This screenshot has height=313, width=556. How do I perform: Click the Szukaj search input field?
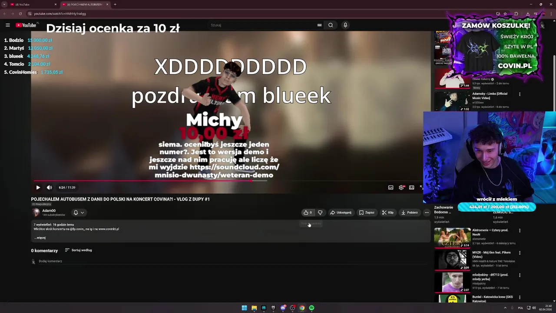(263, 25)
